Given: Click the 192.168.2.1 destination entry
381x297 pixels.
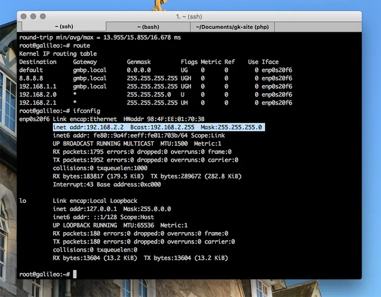Looking at the screenshot, I should tap(38, 103).
